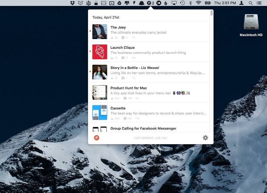
Task: Click the cat-face menu bar icon
Action: tap(104, 3)
